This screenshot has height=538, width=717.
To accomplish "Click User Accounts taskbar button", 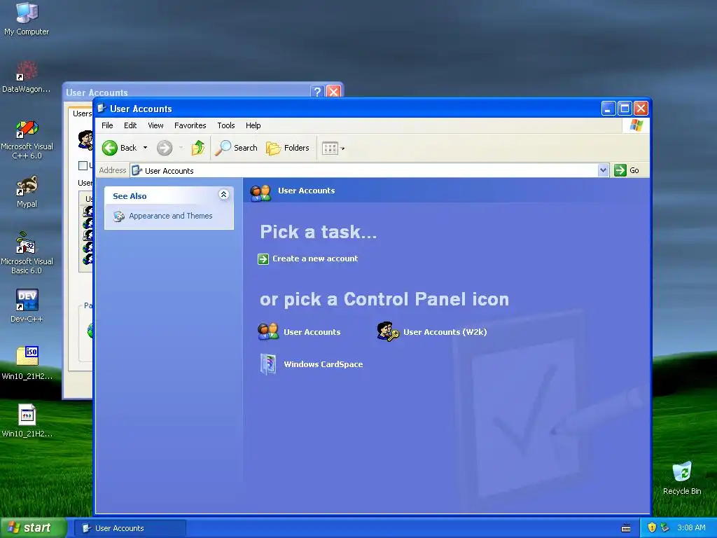I will tap(130, 528).
